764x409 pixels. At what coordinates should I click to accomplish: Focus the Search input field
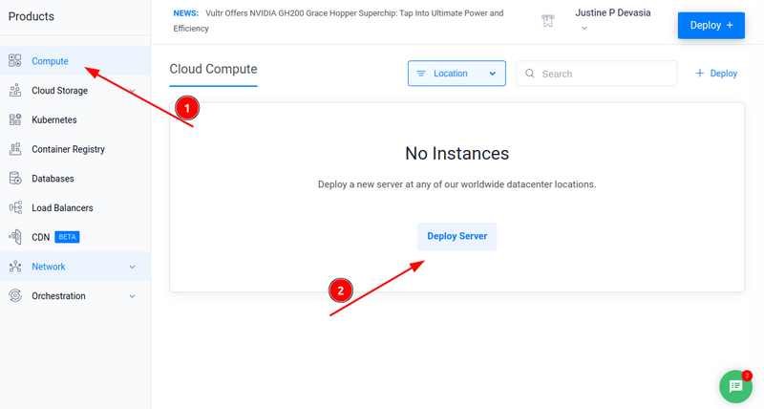tap(596, 74)
